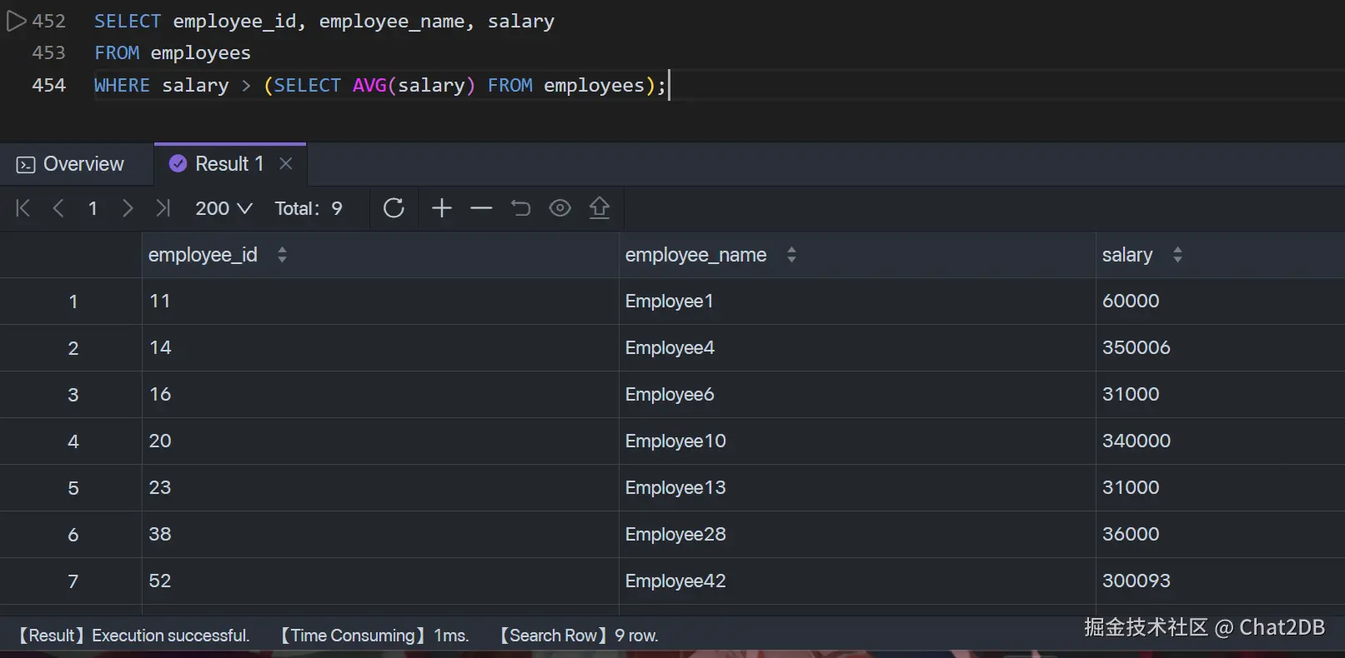1345x658 pixels.
Task: Add a new row with plus icon
Action: [x=442, y=208]
